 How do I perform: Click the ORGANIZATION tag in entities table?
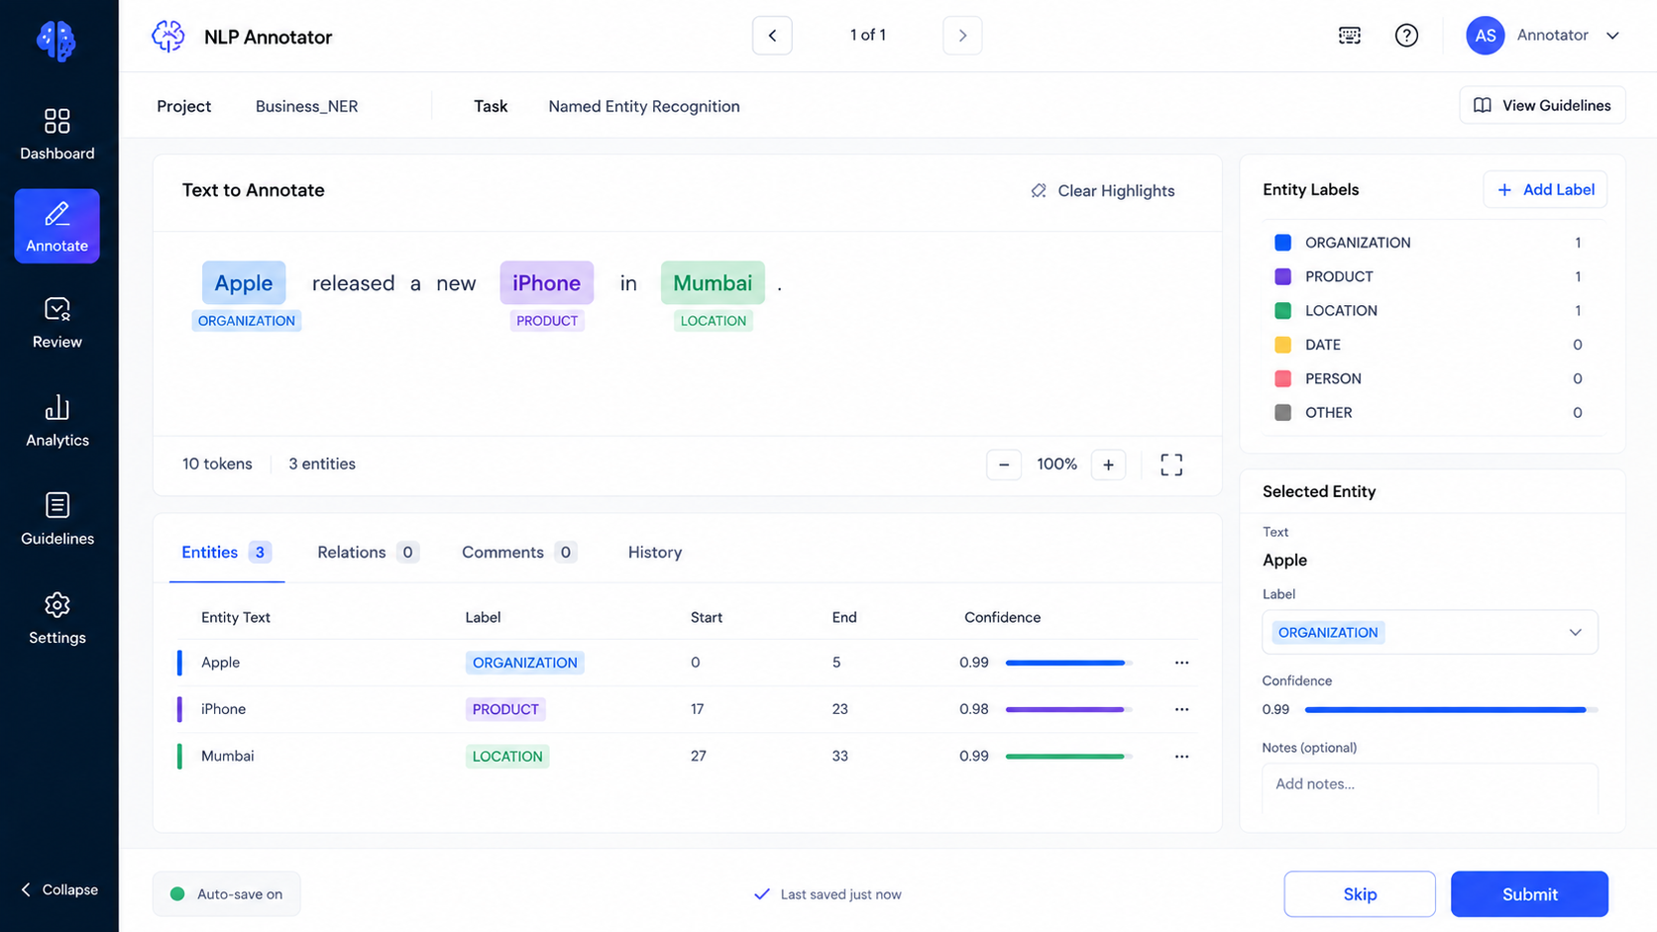(524, 663)
